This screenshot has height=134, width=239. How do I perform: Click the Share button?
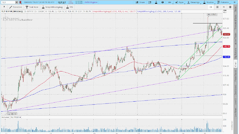(x=140, y=2)
